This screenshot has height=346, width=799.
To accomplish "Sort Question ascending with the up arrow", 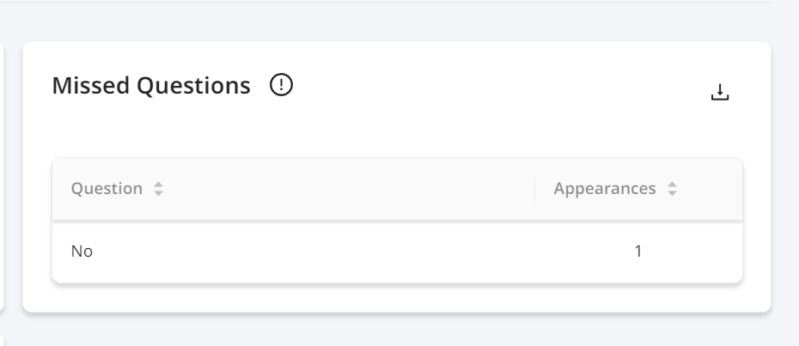I will (158, 185).
